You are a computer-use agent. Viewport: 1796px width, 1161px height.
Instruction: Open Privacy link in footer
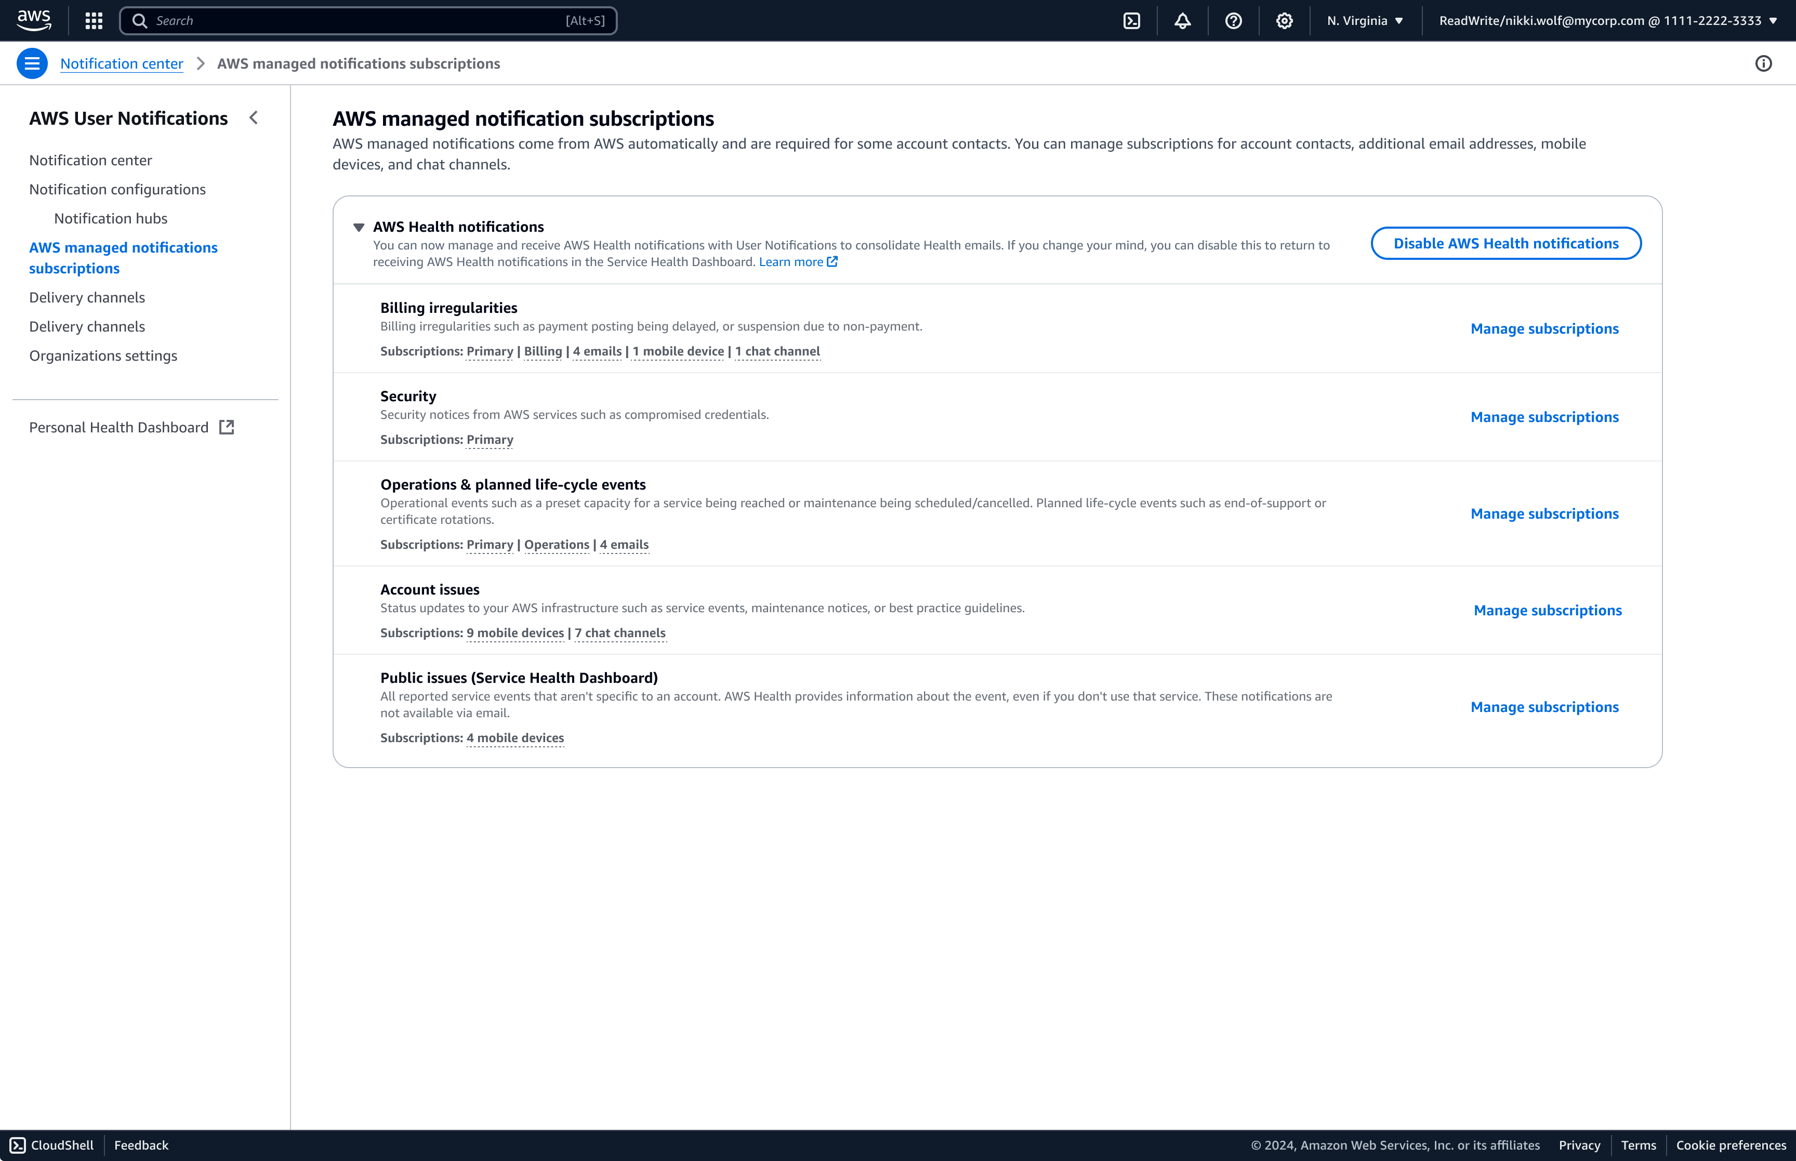[1579, 1145]
